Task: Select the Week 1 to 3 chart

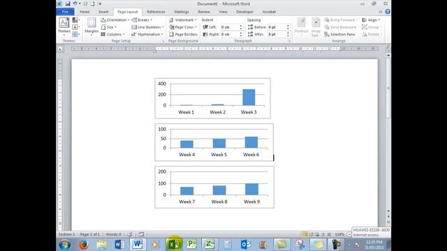Action: click(x=212, y=98)
